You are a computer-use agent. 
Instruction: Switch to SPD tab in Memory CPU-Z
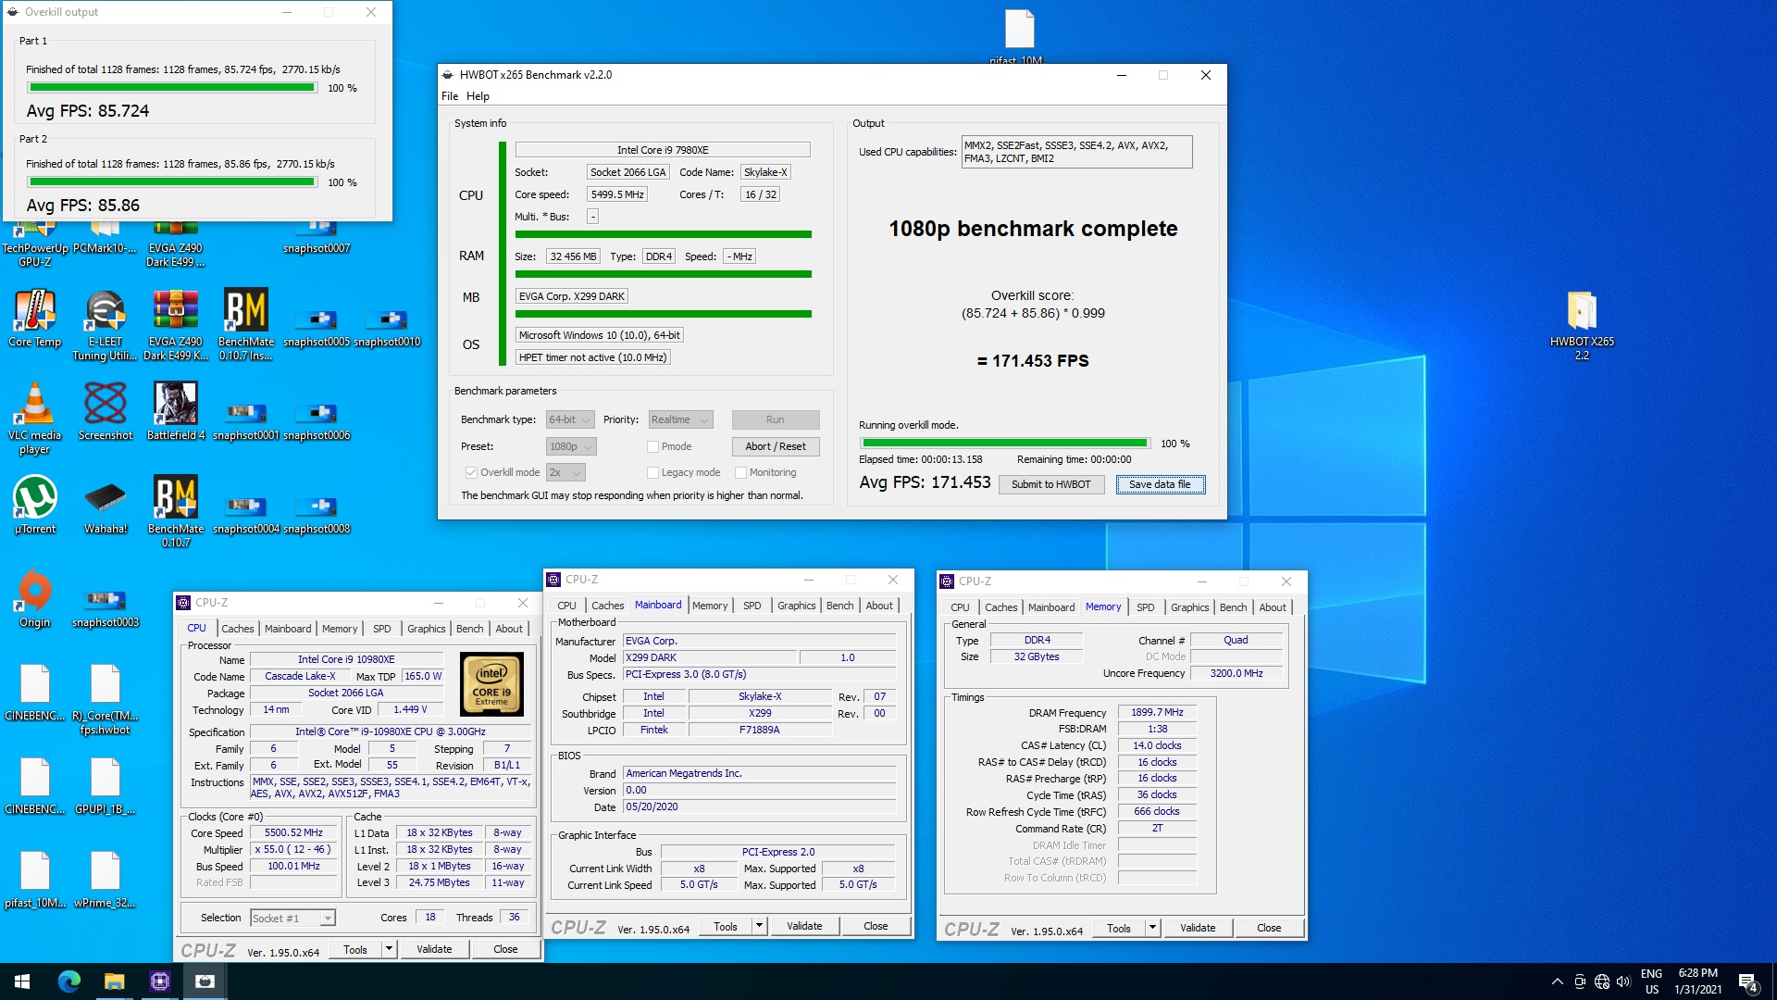pos(1145,607)
